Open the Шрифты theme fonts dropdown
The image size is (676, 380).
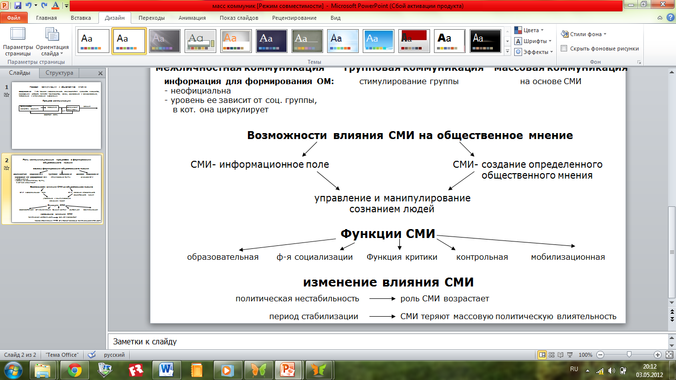tap(533, 41)
